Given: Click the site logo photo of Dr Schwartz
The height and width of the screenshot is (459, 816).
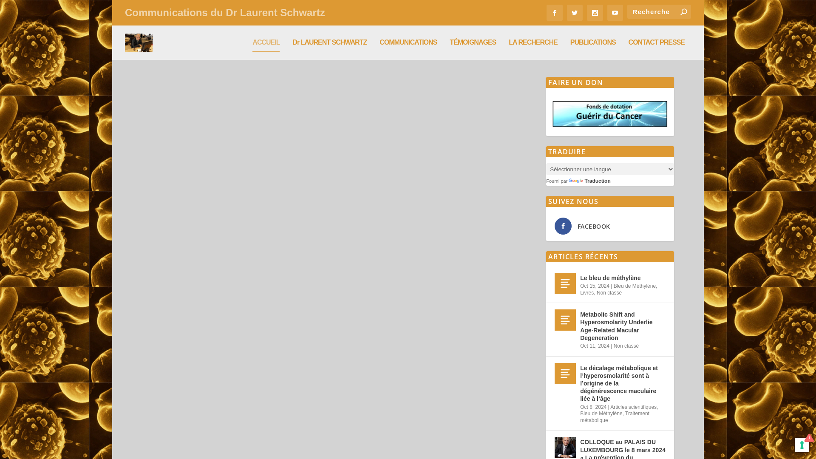Looking at the screenshot, I should (x=139, y=42).
